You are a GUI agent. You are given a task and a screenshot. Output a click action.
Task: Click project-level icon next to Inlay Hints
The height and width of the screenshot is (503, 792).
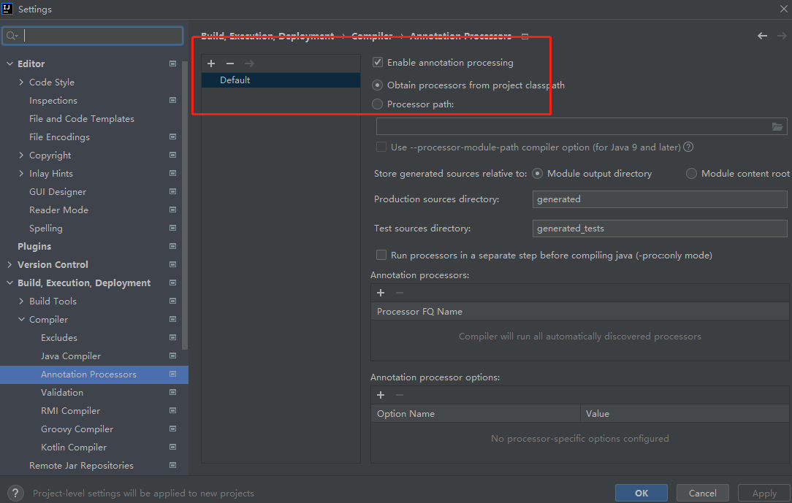coord(172,173)
